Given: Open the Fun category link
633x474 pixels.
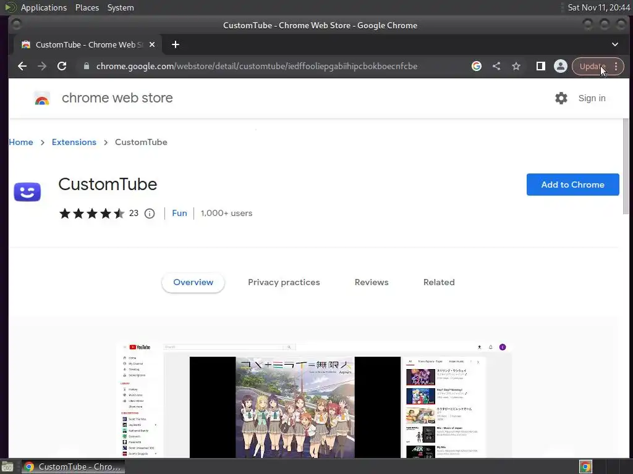Looking at the screenshot, I should (x=179, y=213).
